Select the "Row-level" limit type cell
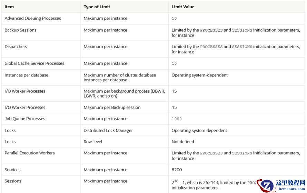307x193 pixels. coord(93,142)
